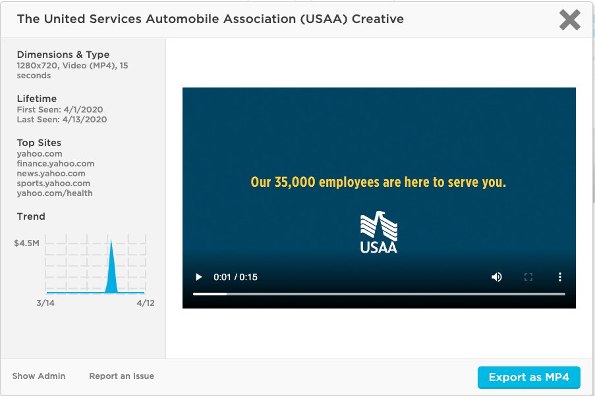Click the employees headline in the video
This screenshot has width=595, height=396.
[x=377, y=182]
